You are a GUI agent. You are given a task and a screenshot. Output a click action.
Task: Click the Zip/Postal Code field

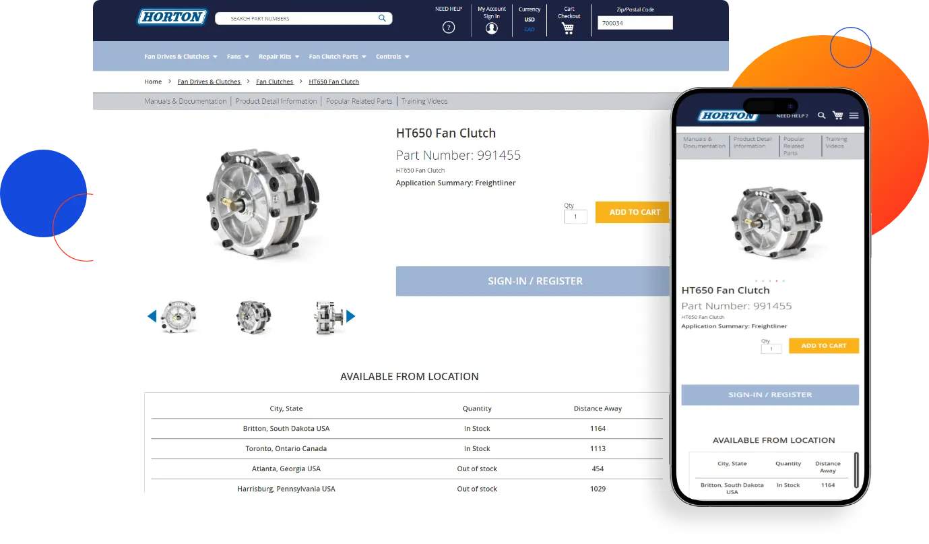point(635,23)
